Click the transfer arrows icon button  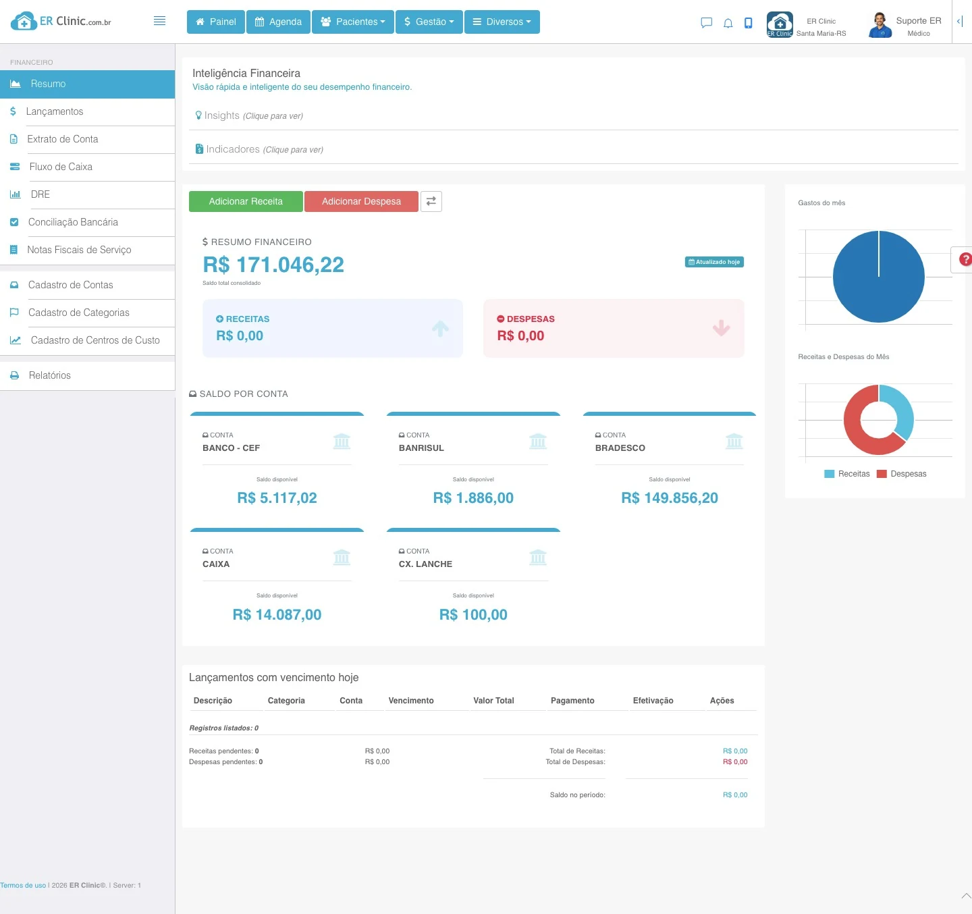point(431,201)
